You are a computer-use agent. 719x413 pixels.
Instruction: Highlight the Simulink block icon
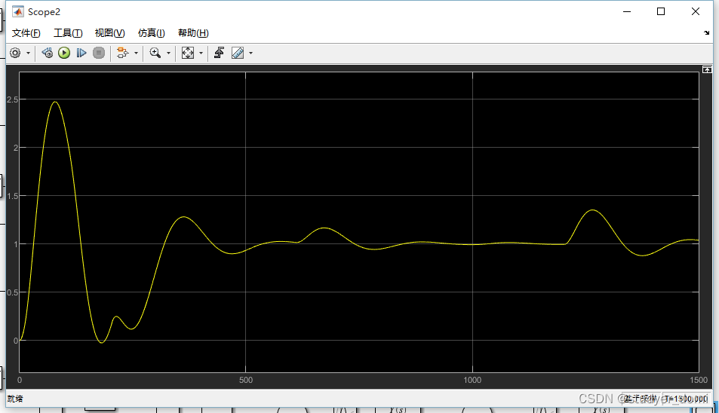(x=122, y=53)
